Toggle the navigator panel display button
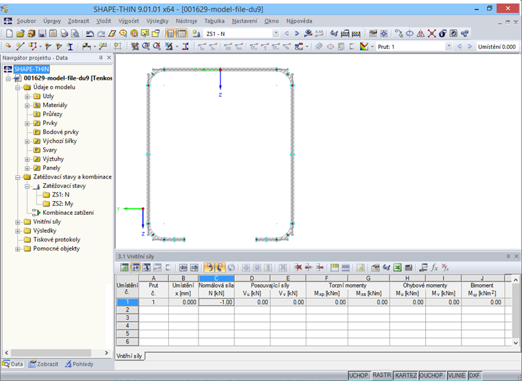522x381 pixels. pyautogui.click(x=170, y=33)
